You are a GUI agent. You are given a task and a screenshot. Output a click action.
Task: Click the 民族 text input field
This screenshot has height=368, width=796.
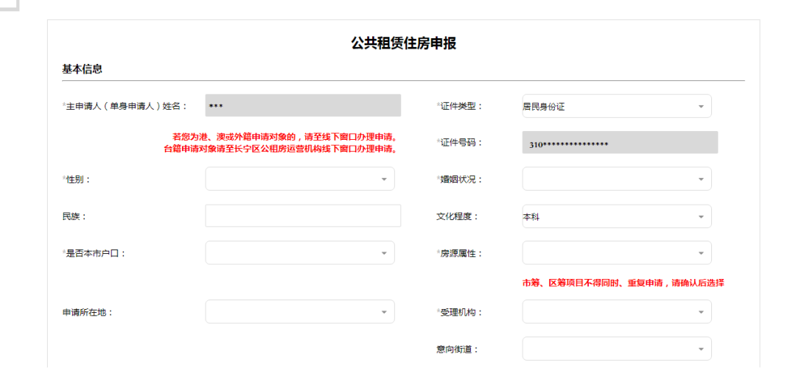(x=303, y=216)
